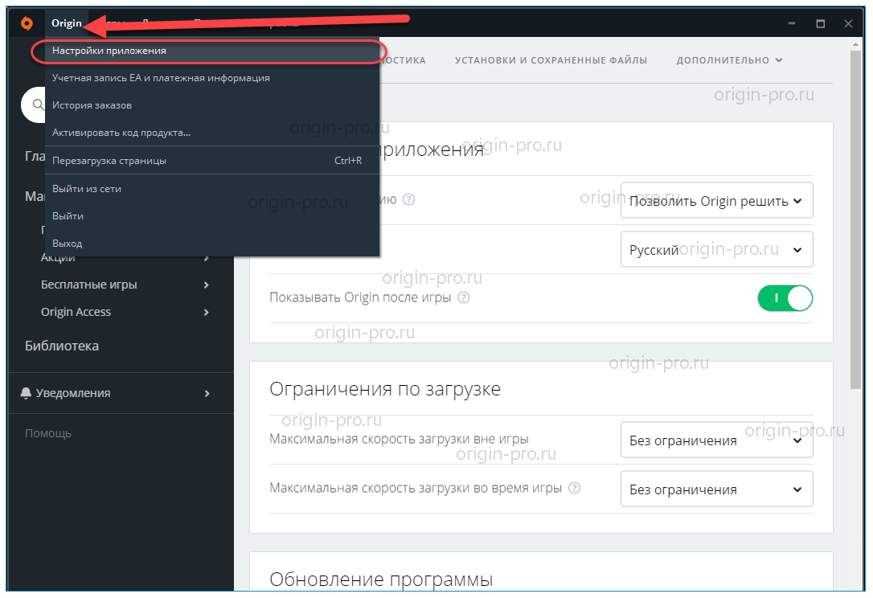Open max download speed during game dropdown
This screenshot has width=873, height=598.
click(x=716, y=489)
